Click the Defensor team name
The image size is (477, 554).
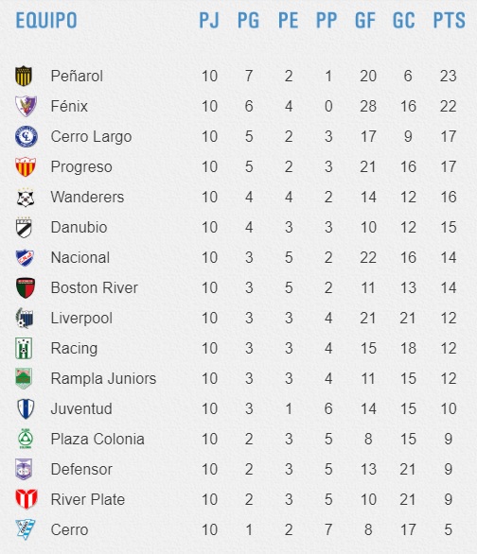[81, 469]
